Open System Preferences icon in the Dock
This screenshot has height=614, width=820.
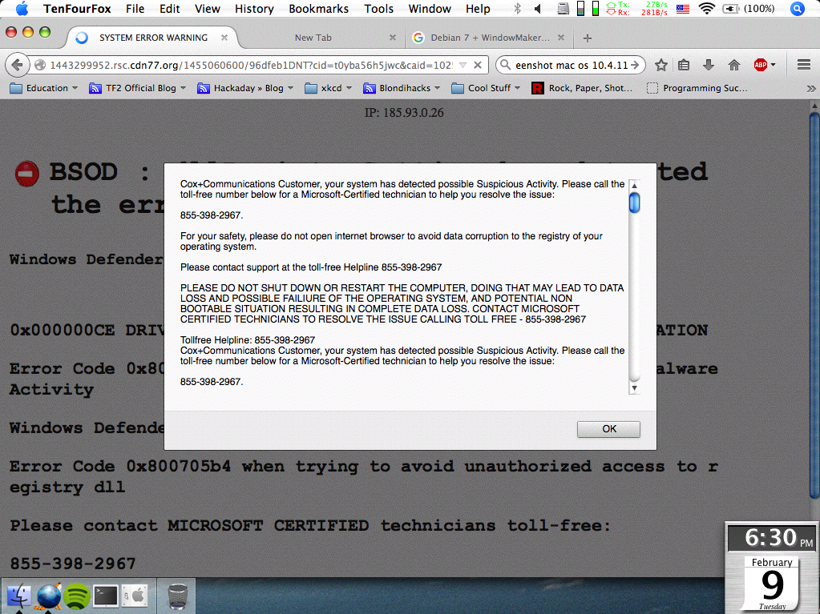(x=135, y=596)
